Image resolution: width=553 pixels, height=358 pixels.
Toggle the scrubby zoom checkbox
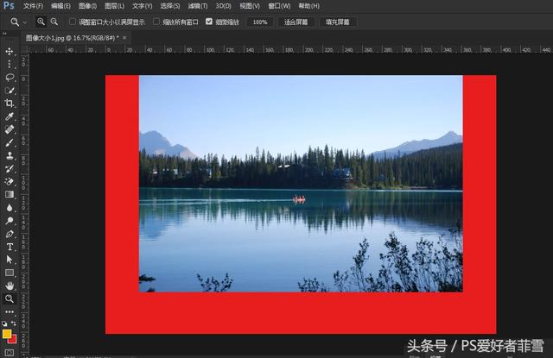click(209, 22)
